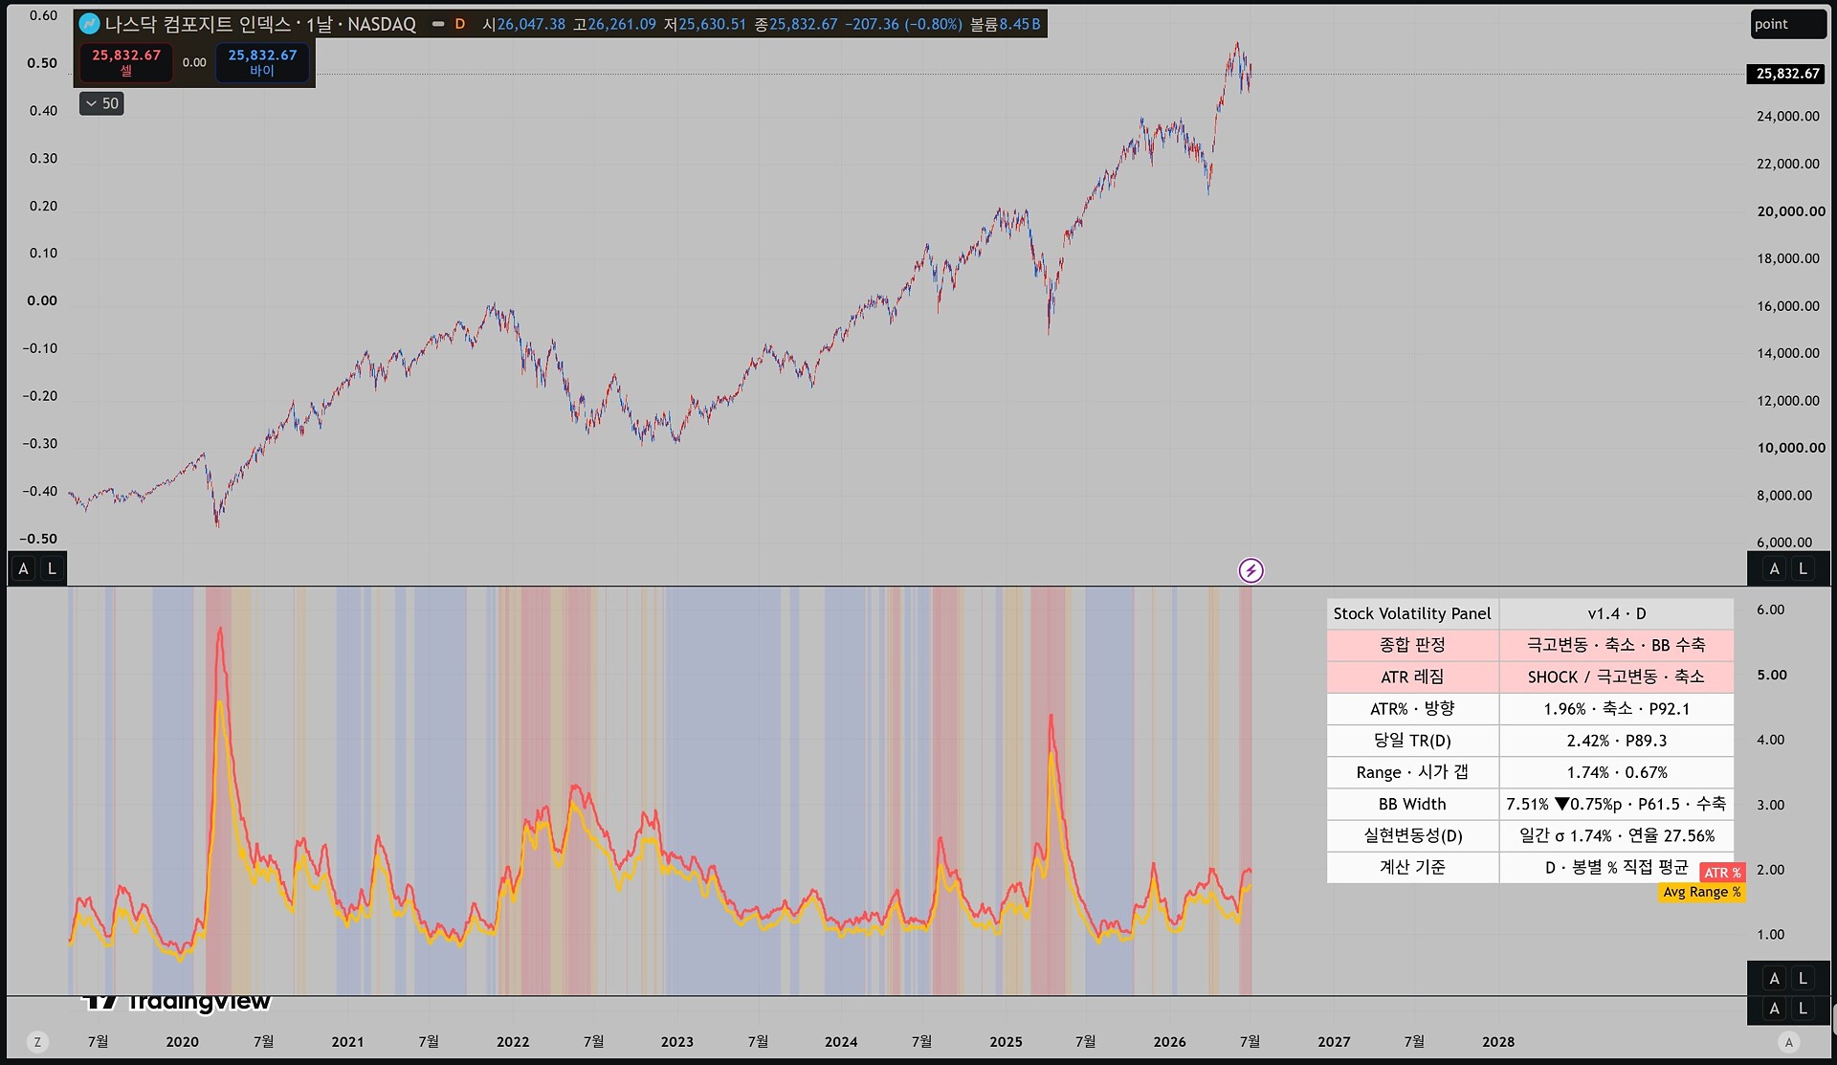Click the dash status icon beside NASDAQ title

click(x=438, y=24)
